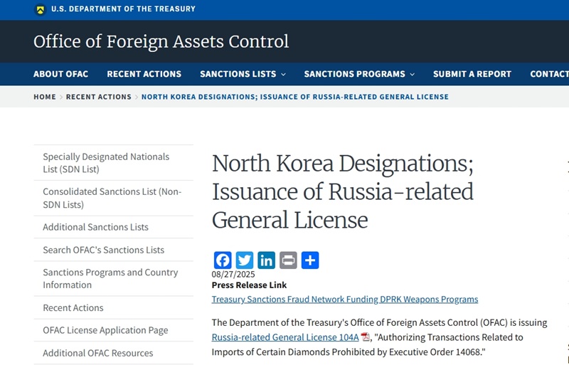The width and height of the screenshot is (569, 365).
Task: Open the blue plus Share icon
Action: point(310,260)
